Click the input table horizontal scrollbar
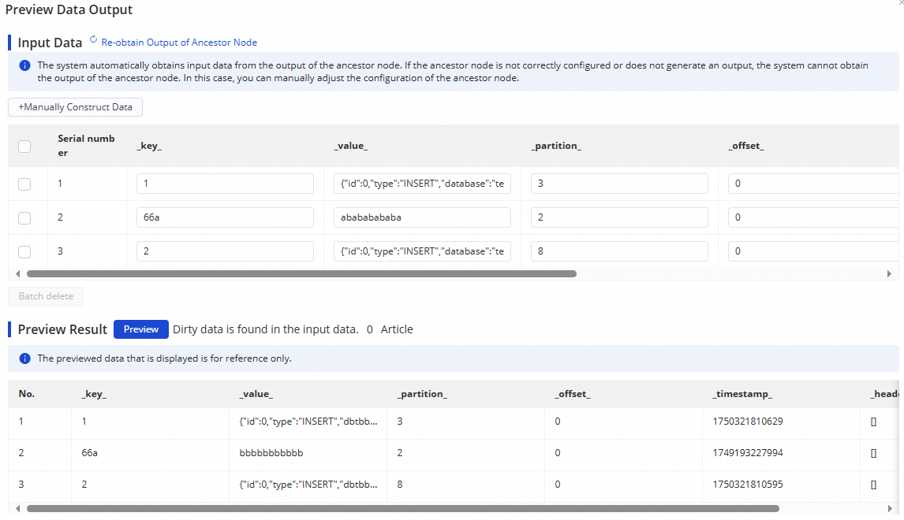 (x=301, y=274)
